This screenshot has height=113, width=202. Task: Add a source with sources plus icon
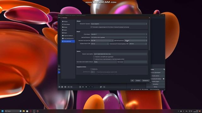point(80,87)
